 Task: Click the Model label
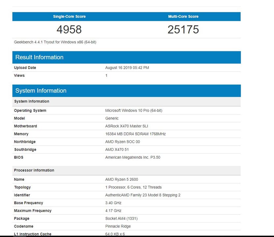point(19,118)
